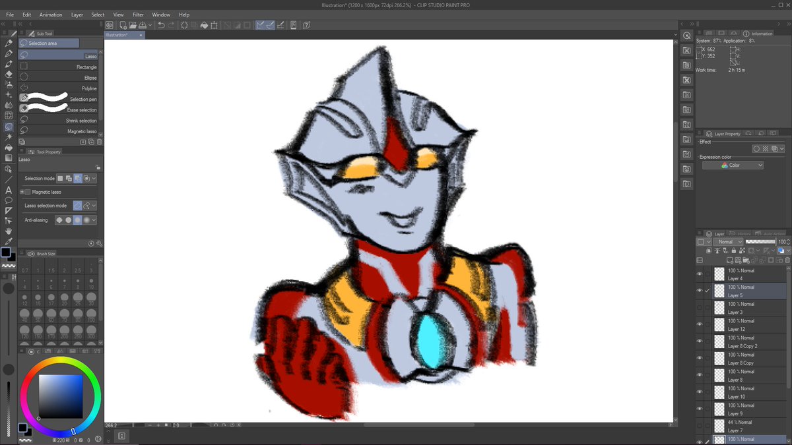Show Layer 7 with its visibility box
The width and height of the screenshot is (792, 445).
[x=700, y=426]
